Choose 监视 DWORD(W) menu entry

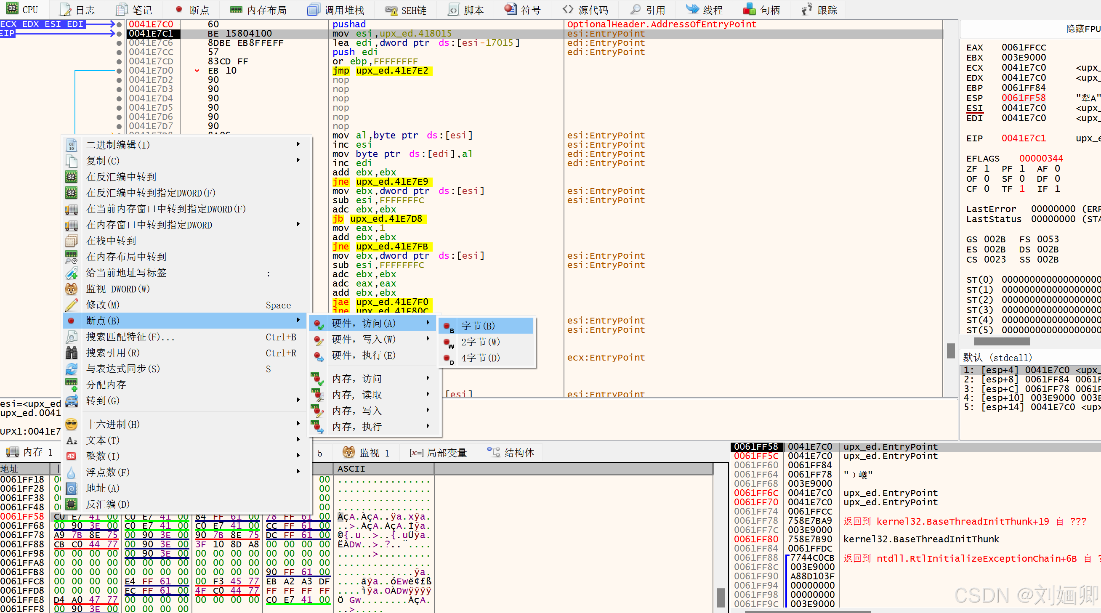point(118,289)
